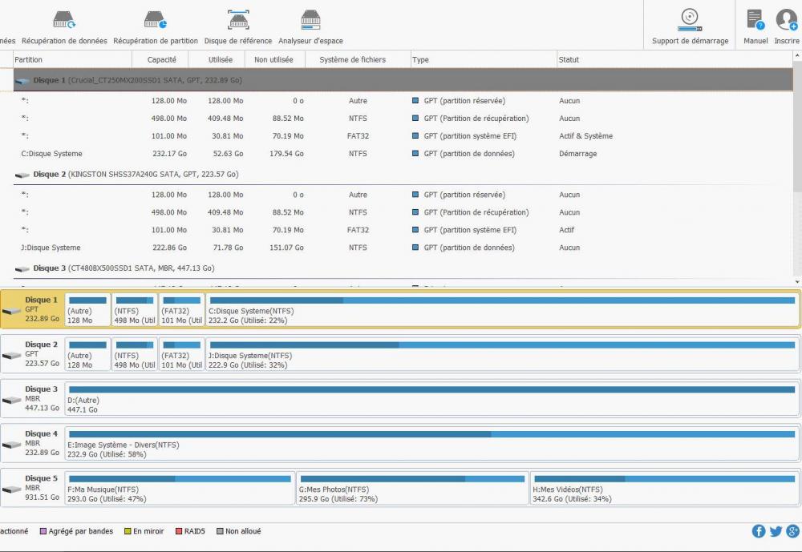Sort by Capacité column header
Image resolution: width=802 pixels, height=552 pixels.
click(161, 59)
